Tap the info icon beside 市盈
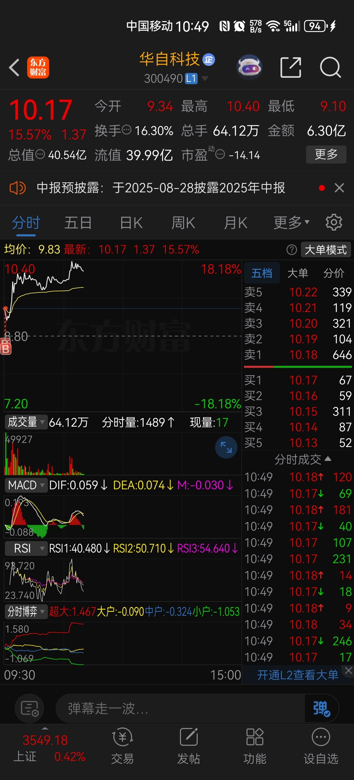This screenshot has height=780, width=354. click(x=220, y=155)
